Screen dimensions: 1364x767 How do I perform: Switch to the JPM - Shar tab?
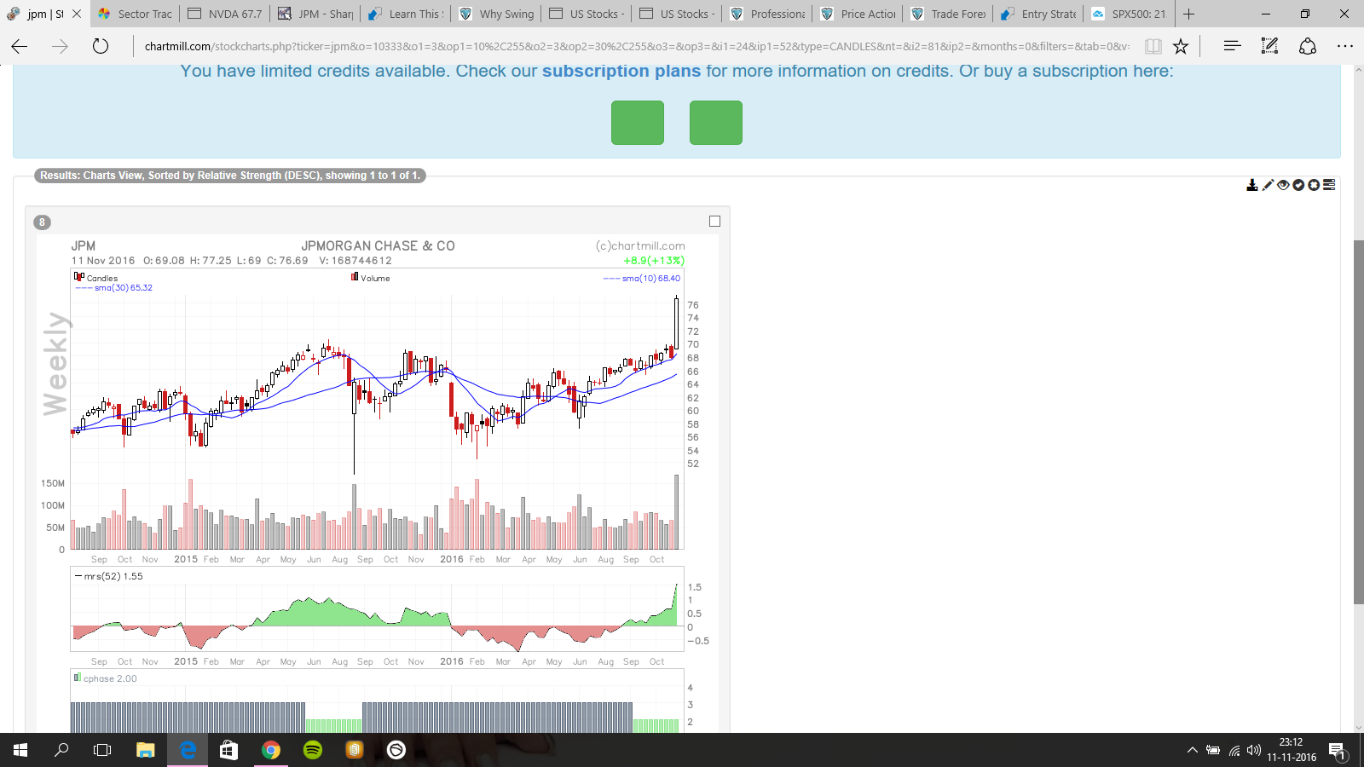pyautogui.click(x=315, y=14)
